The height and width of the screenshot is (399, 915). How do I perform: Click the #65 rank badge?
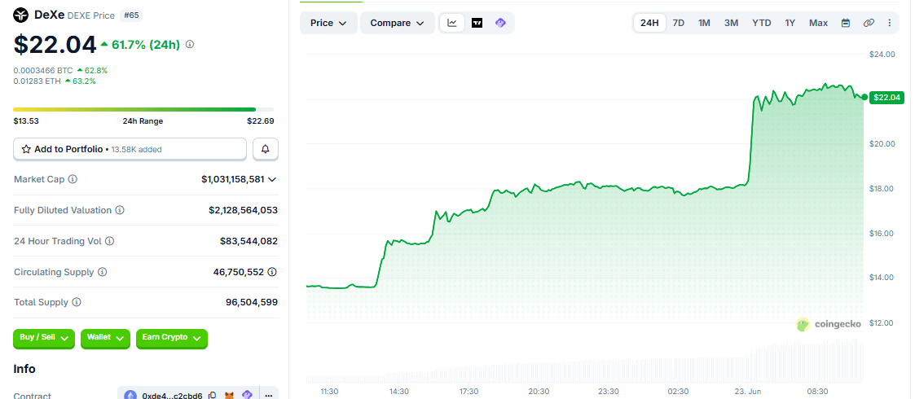pyautogui.click(x=131, y=15)
